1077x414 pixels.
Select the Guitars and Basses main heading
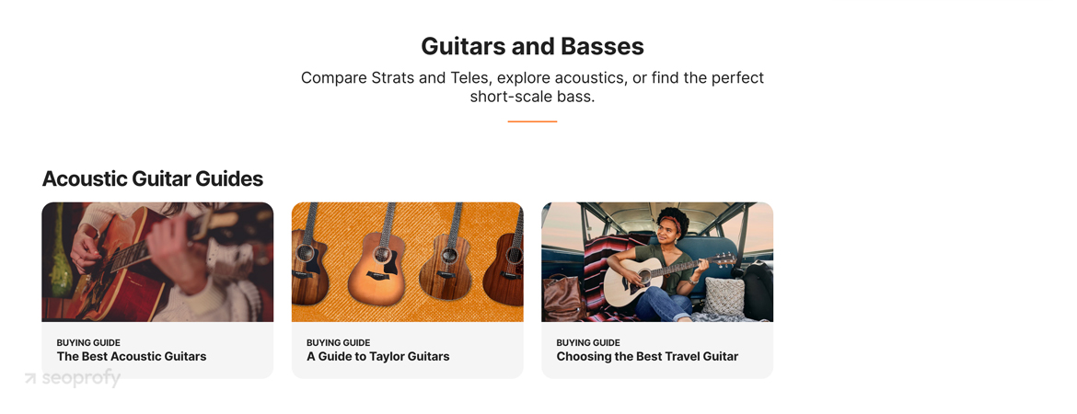tap(532, 46)
